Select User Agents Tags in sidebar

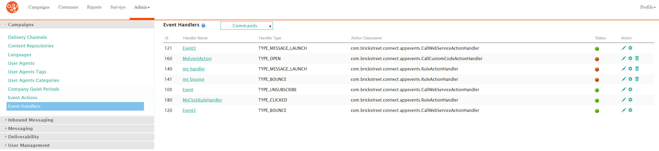[27, 72]
